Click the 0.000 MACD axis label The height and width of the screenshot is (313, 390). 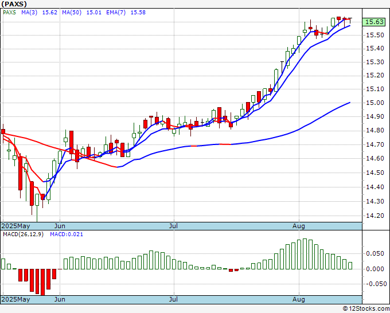point(375,269)
